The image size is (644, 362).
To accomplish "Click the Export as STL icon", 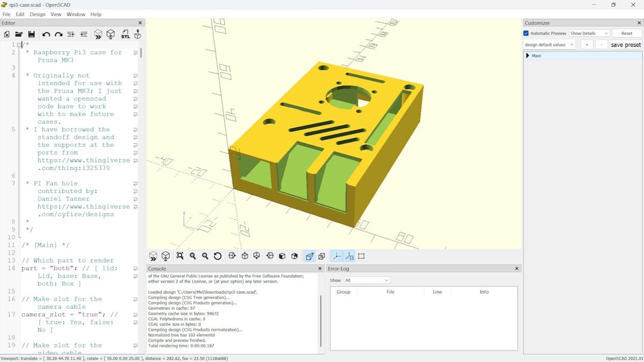I will 126,34.
